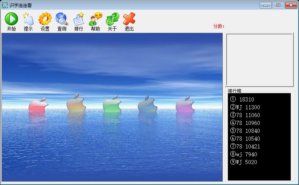Click the 分数 score label
Viewport: 299px width, 185px height.
tap(219, 26)
